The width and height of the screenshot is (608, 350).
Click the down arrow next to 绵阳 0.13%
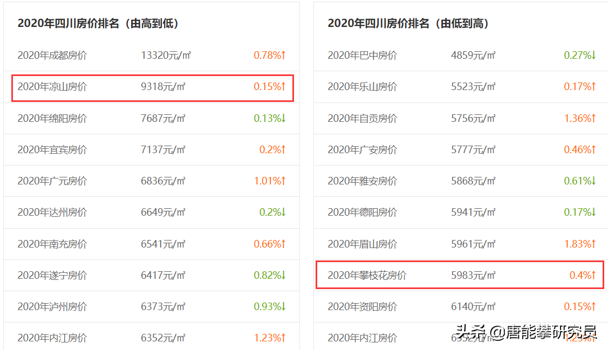[284, 118]
